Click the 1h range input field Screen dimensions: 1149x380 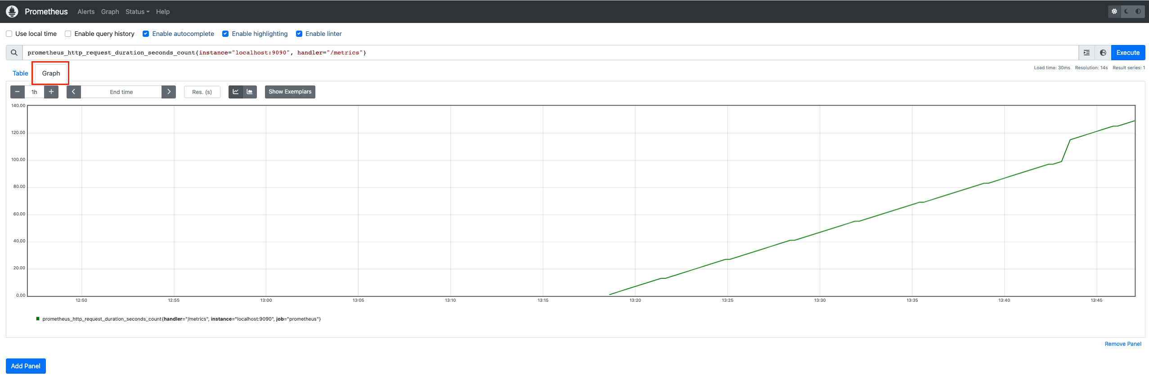point(34,92)
